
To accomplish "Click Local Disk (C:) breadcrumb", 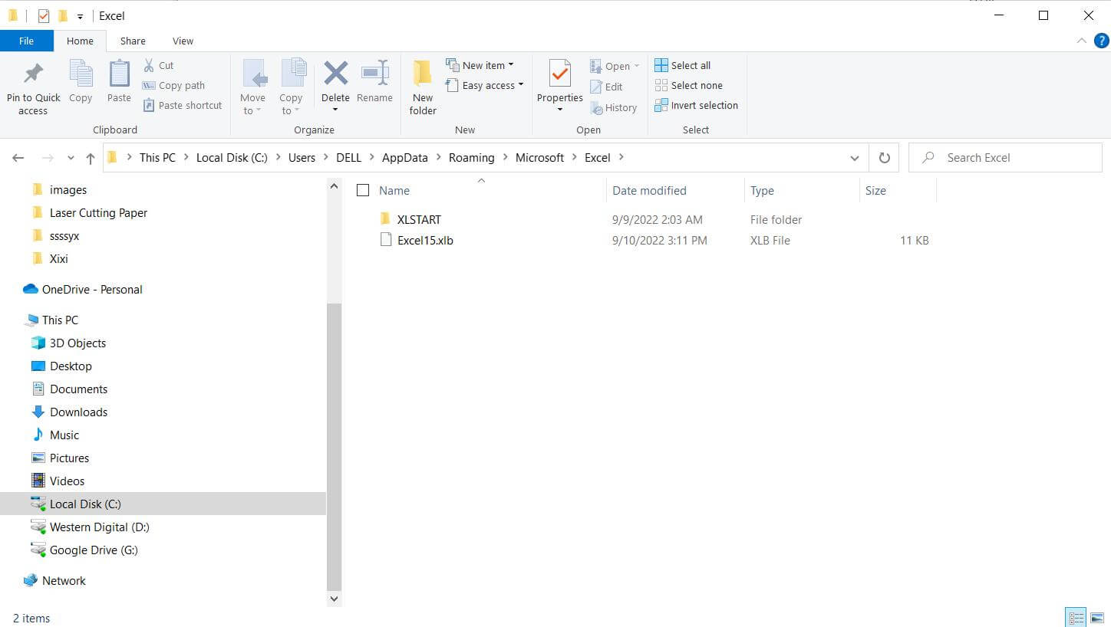I will click(x=232, y=158).
